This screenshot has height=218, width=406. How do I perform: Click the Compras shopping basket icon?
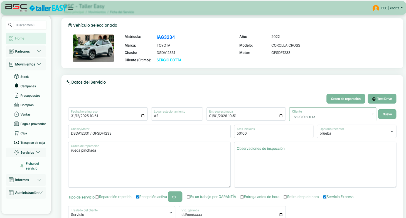point(17,105)
